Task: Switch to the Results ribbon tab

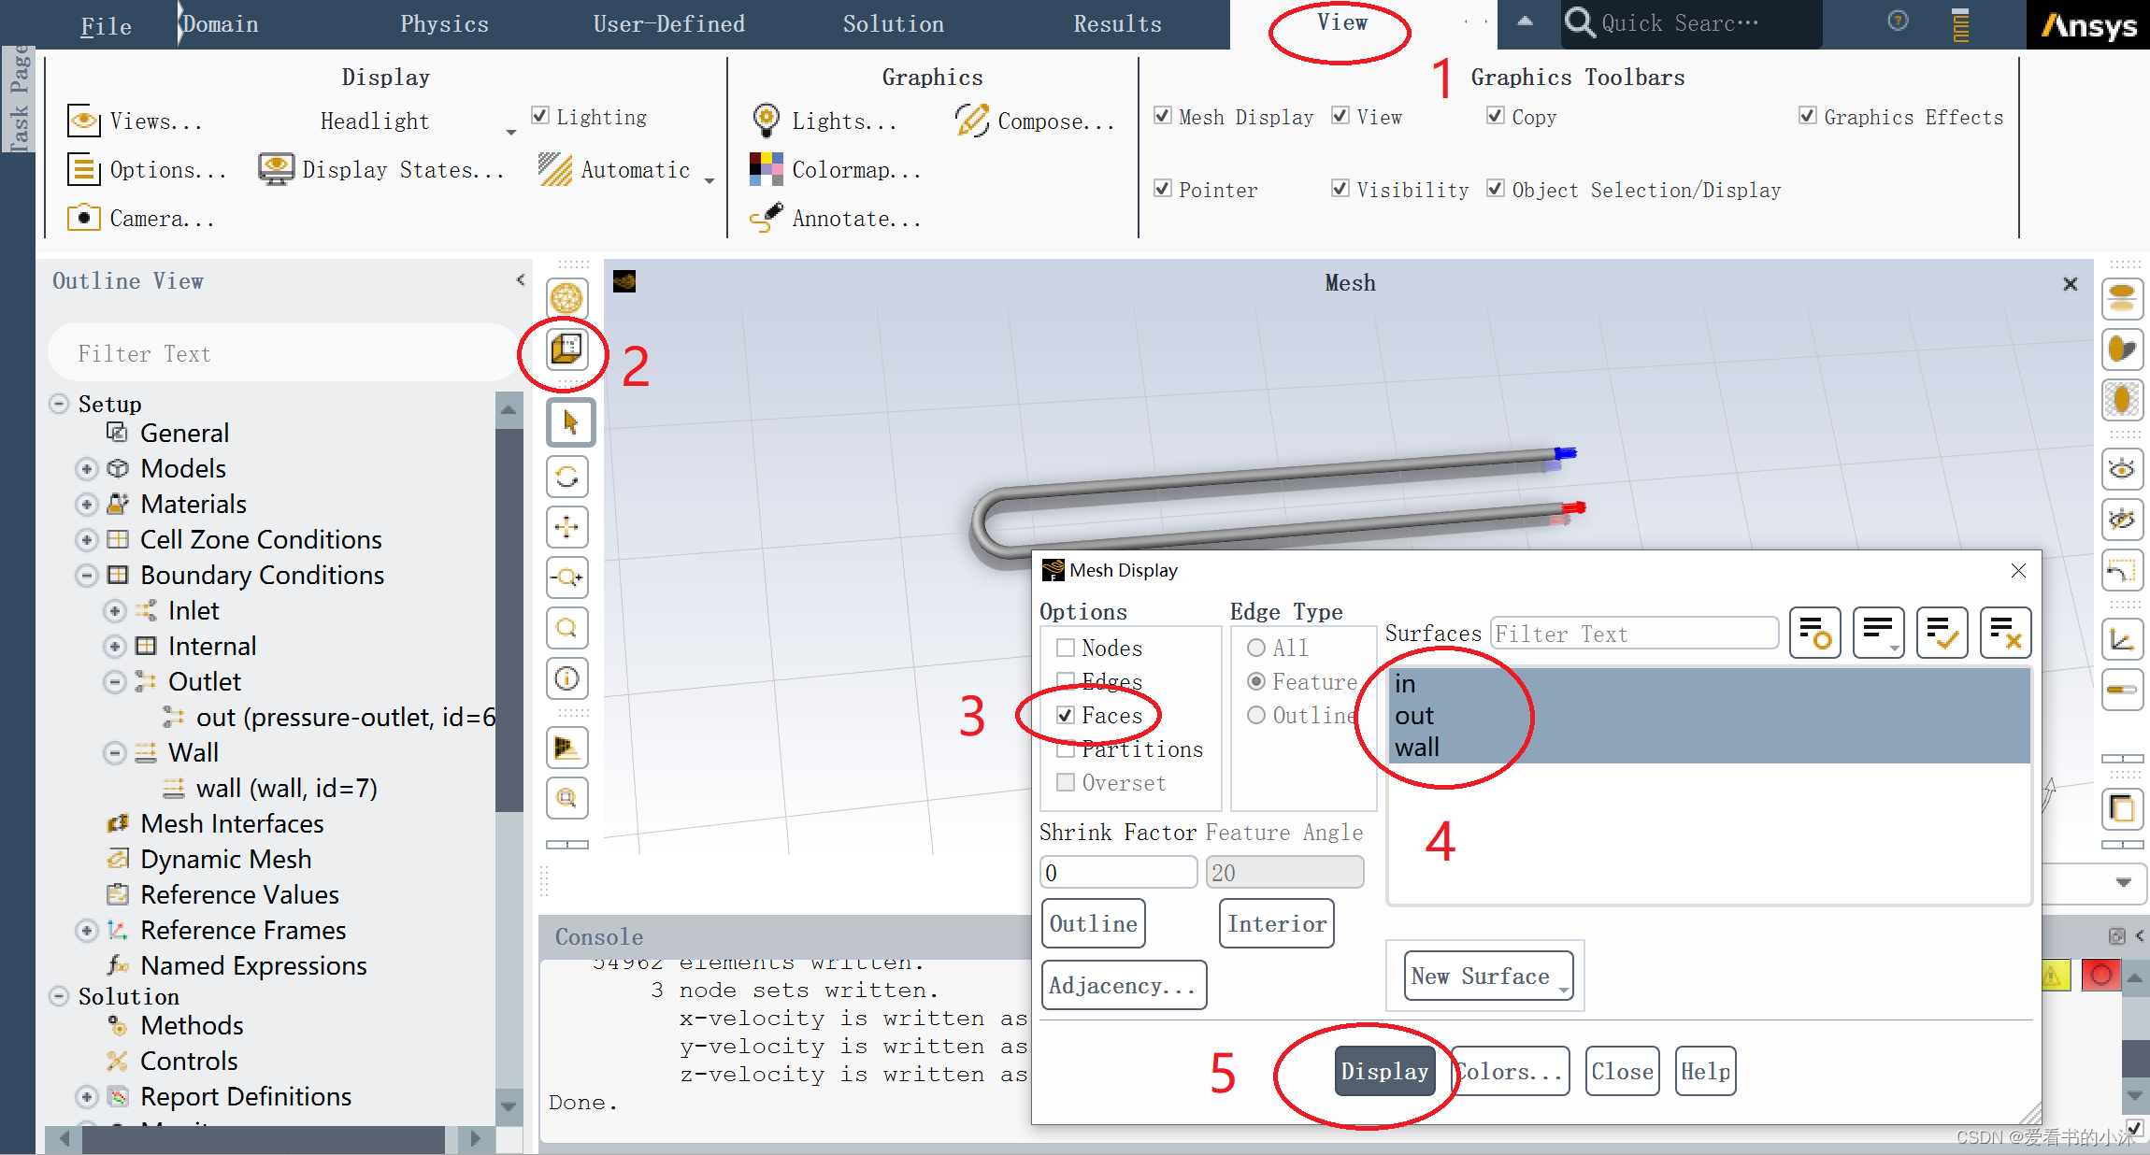Action: tap(1117, 24)
